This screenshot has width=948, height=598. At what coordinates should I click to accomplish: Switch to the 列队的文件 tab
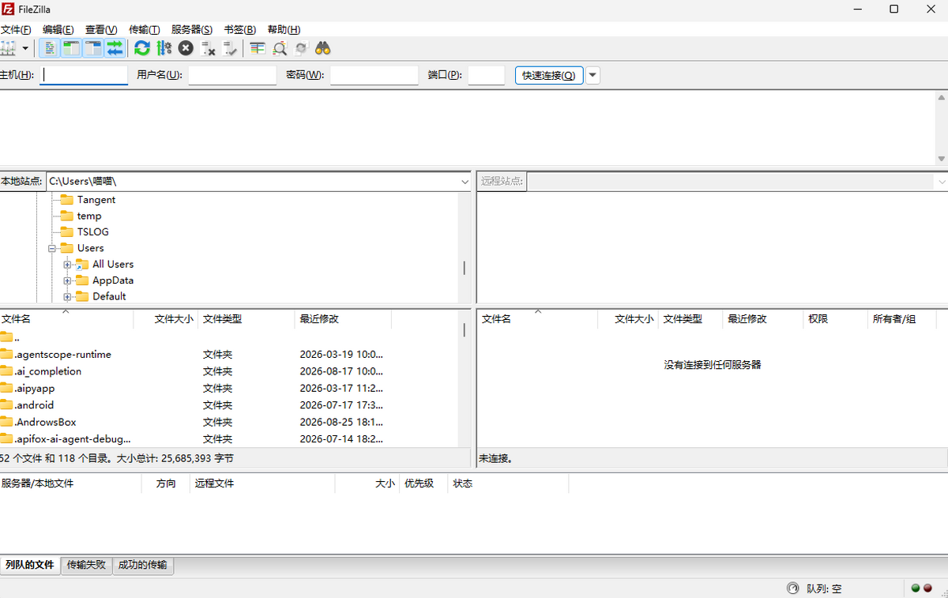tap(30, 565)
